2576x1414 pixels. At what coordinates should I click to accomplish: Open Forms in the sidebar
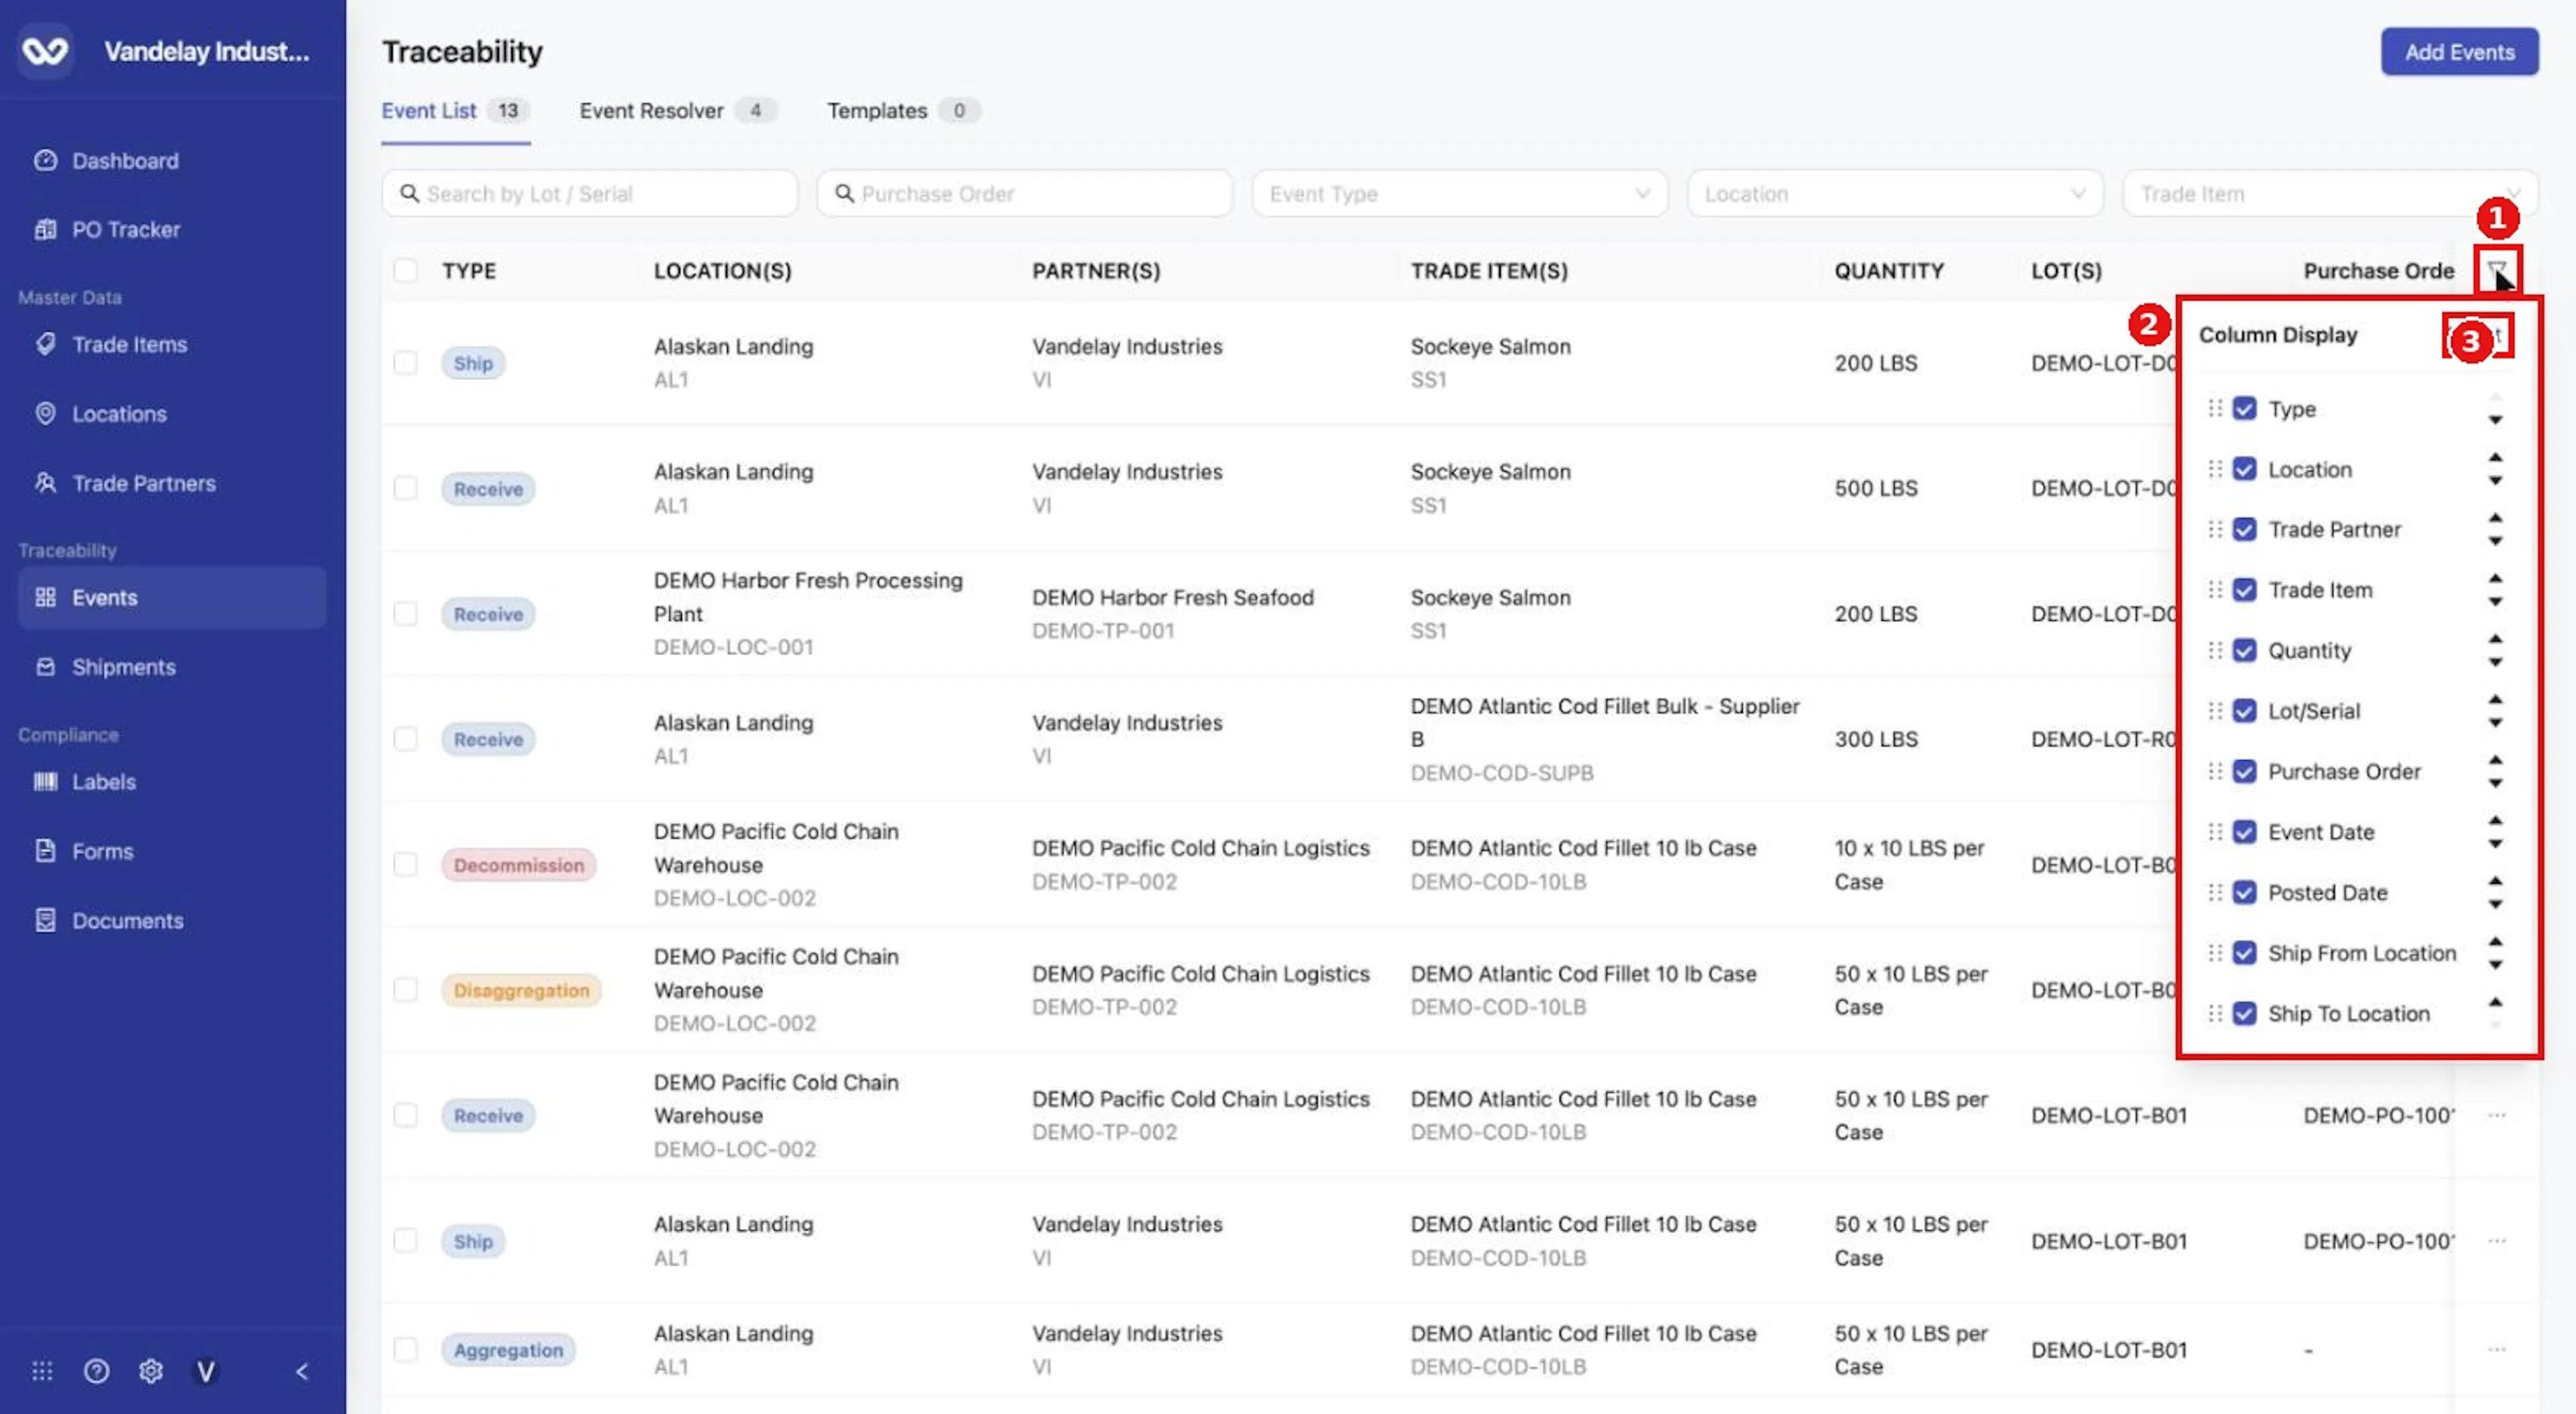pos(102,851)
